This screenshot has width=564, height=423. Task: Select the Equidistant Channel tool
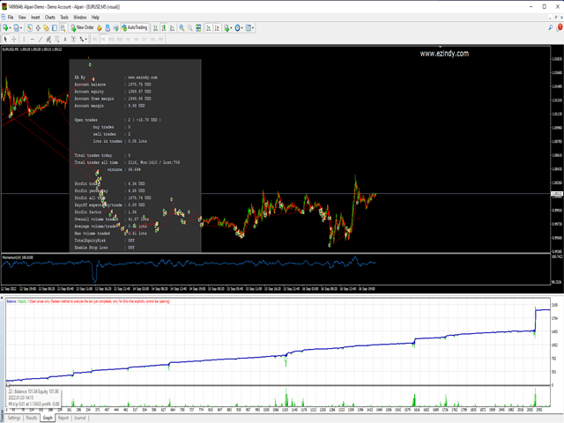click(x=48, y=39)
